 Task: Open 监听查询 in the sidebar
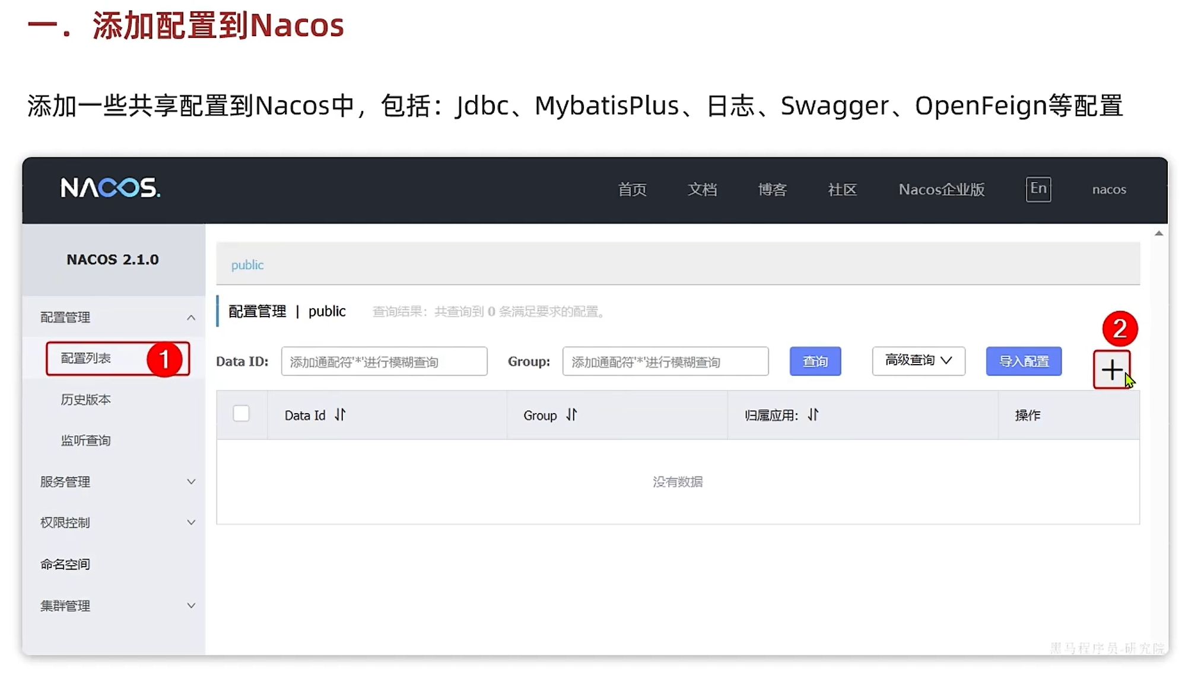(x=86, y=440)
